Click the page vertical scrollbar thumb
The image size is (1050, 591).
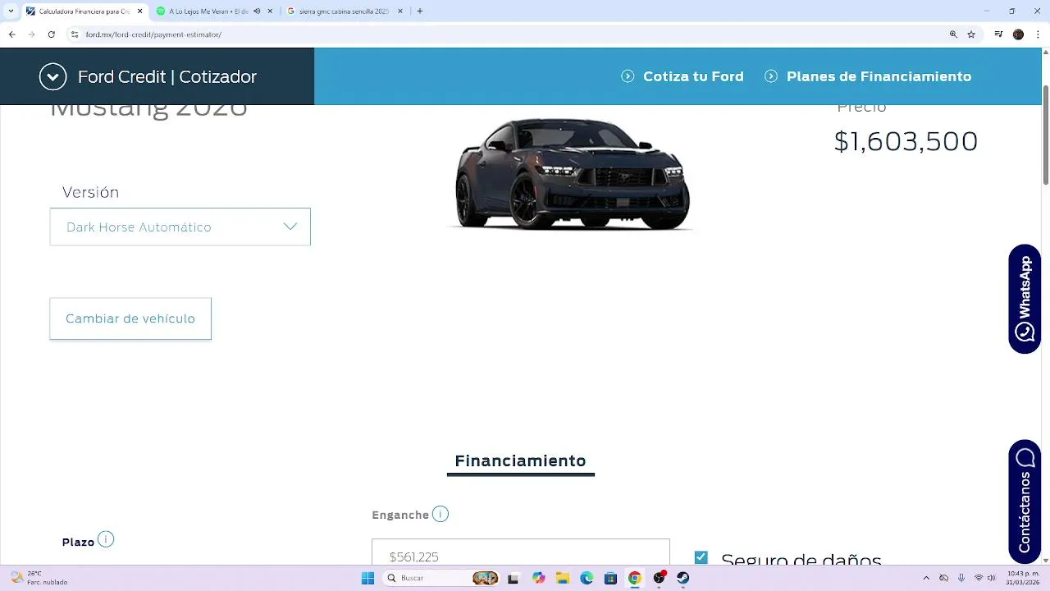[x=1045, y=135]
